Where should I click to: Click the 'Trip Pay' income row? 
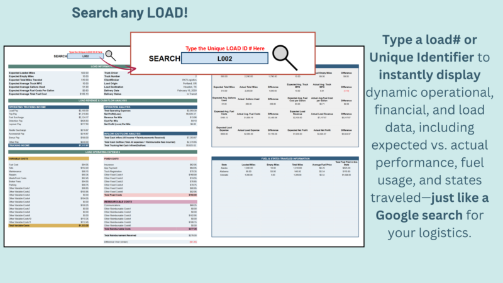[x=48, y=114]
